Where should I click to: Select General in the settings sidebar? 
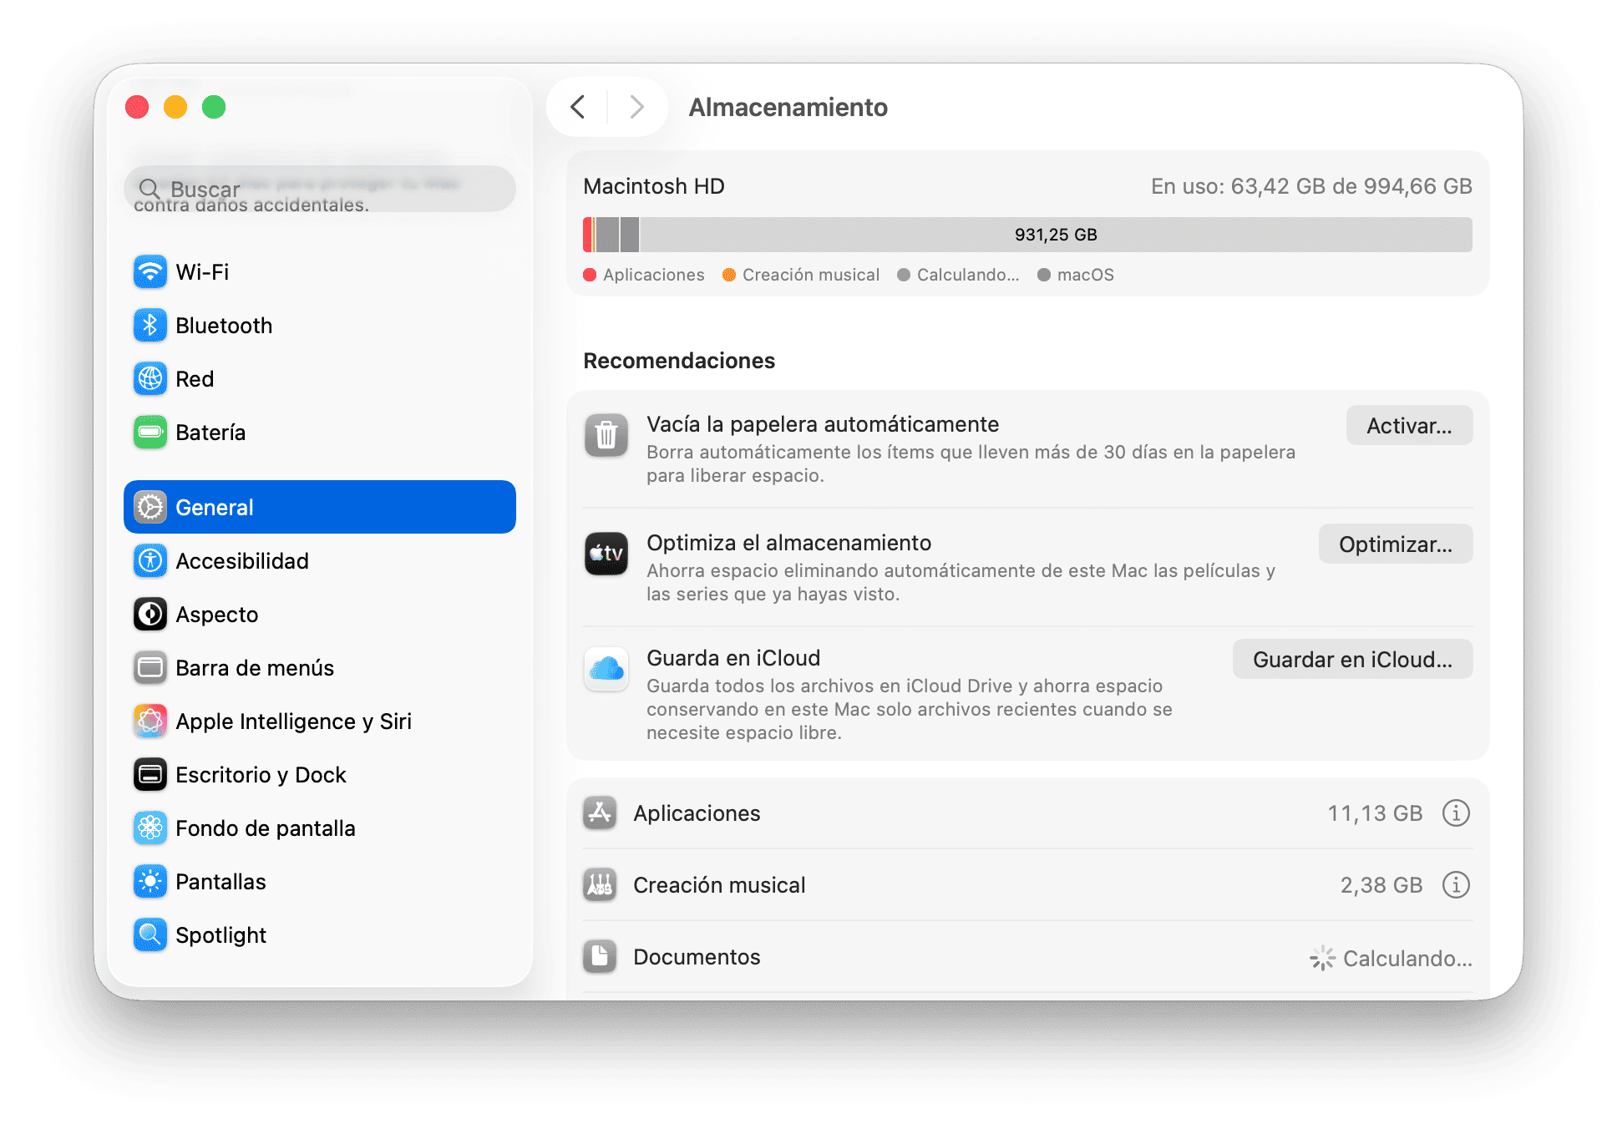tap(320, 507)
